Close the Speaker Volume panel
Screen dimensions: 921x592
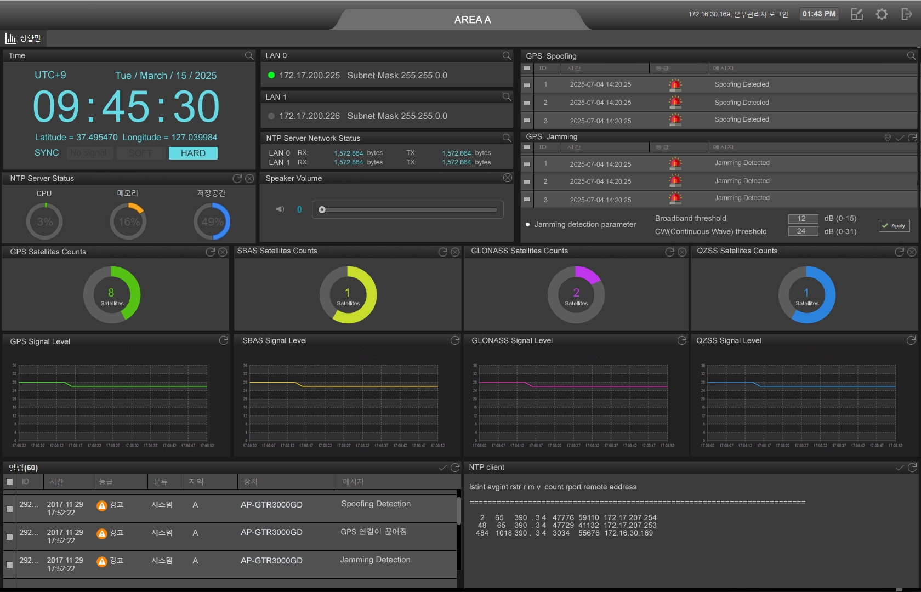coord(508,178)
